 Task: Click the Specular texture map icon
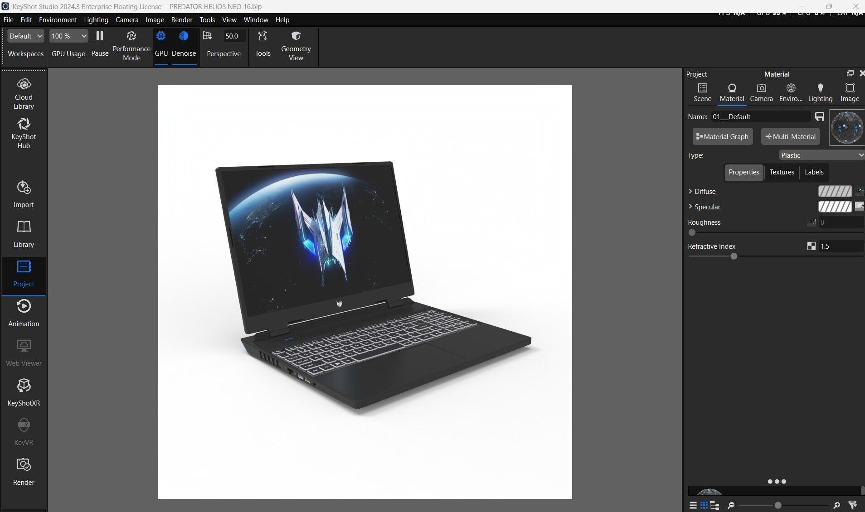tap(859, 207)
